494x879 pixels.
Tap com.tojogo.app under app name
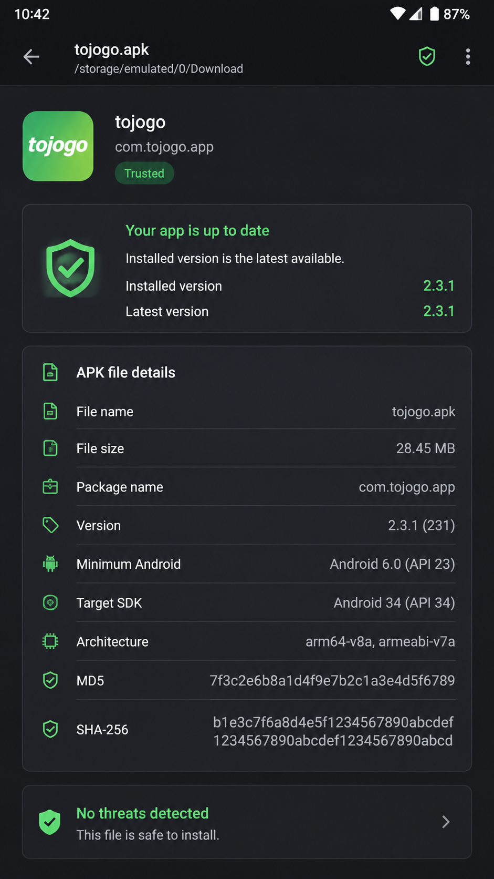click(164, 147)
